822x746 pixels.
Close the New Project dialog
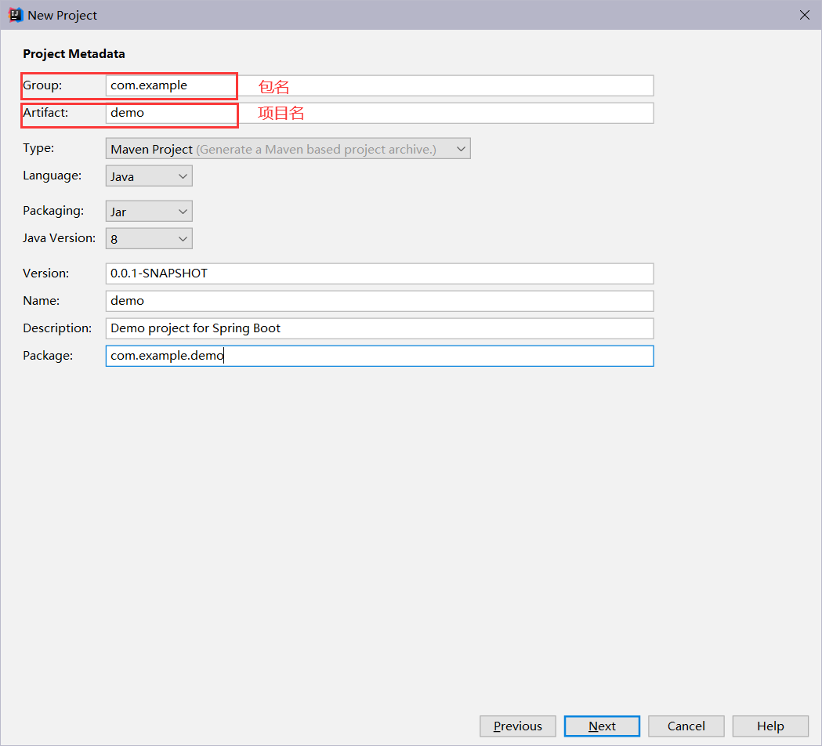click(804, 15)
